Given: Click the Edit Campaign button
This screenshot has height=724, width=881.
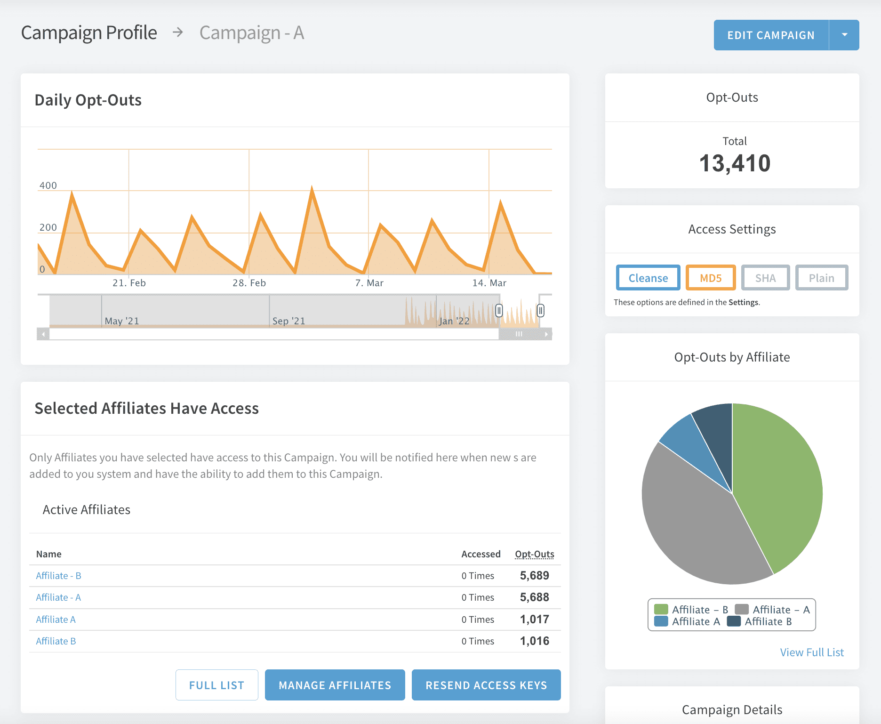Looking at the screenshot, I should (771, 35).
